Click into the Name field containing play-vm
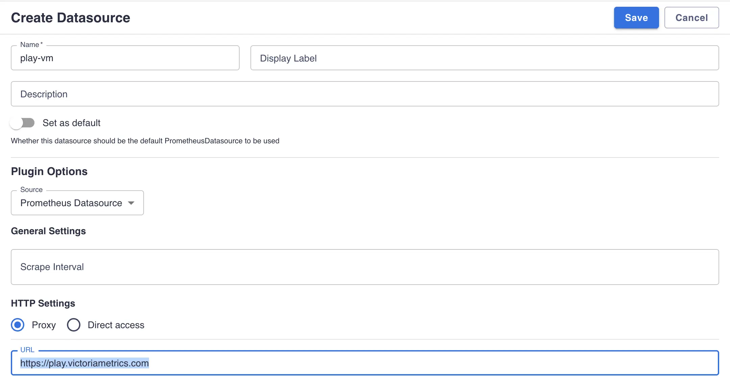Image resolution: width=730 pixels, height=388 pixels. tap(125, 58)
